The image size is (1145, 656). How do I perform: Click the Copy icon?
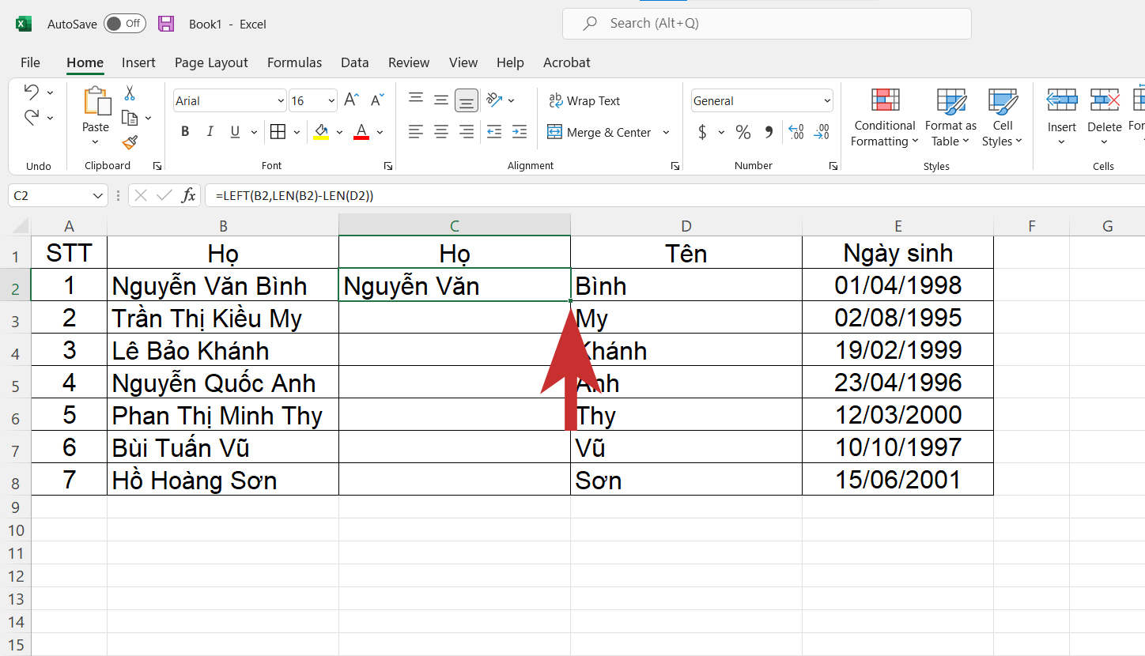[130, 118]
